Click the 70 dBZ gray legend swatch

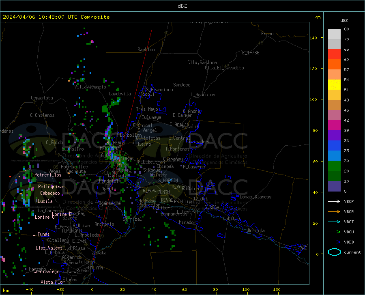334,44
